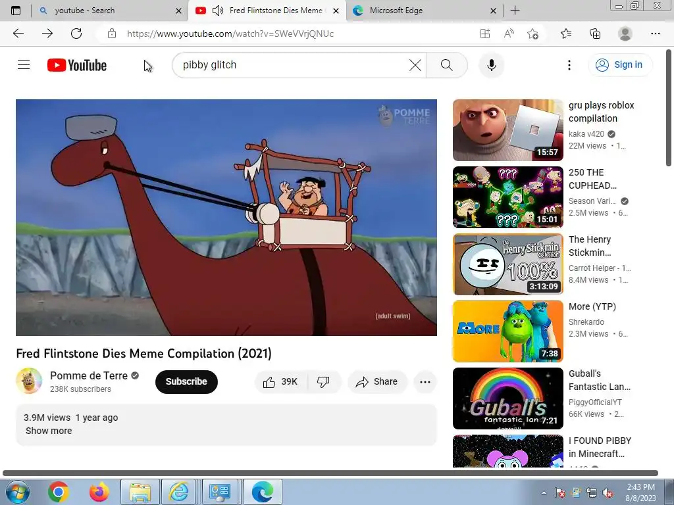Viewport: 674px width, 505px height.
Task: Expand description with Show more
Action: click(x=49, y=431)
